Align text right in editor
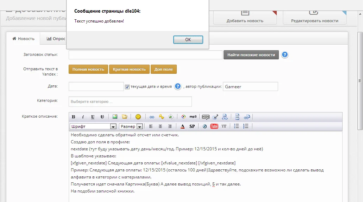 coord(170,126)
